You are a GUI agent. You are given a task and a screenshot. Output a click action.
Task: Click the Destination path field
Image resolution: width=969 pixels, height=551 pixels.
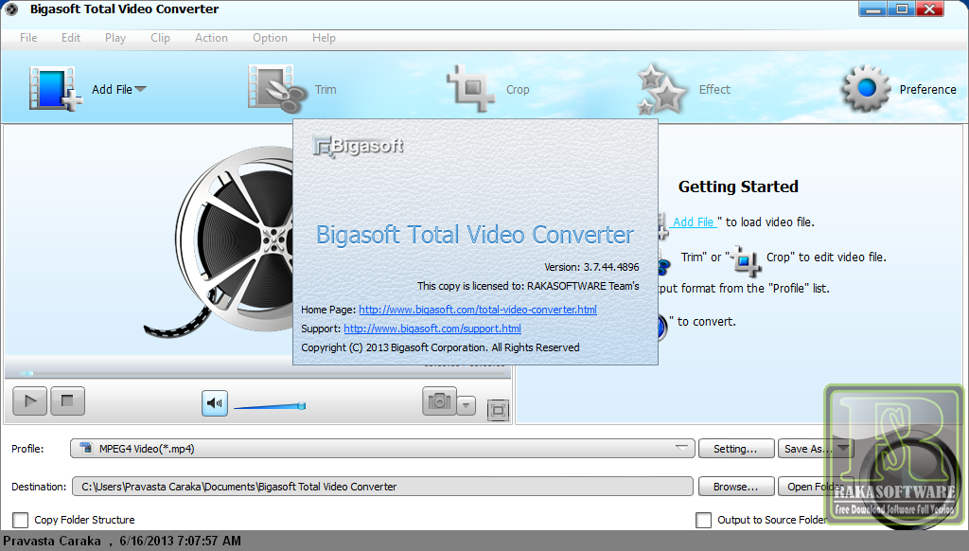pyautogui.click(x=382, y=486)
